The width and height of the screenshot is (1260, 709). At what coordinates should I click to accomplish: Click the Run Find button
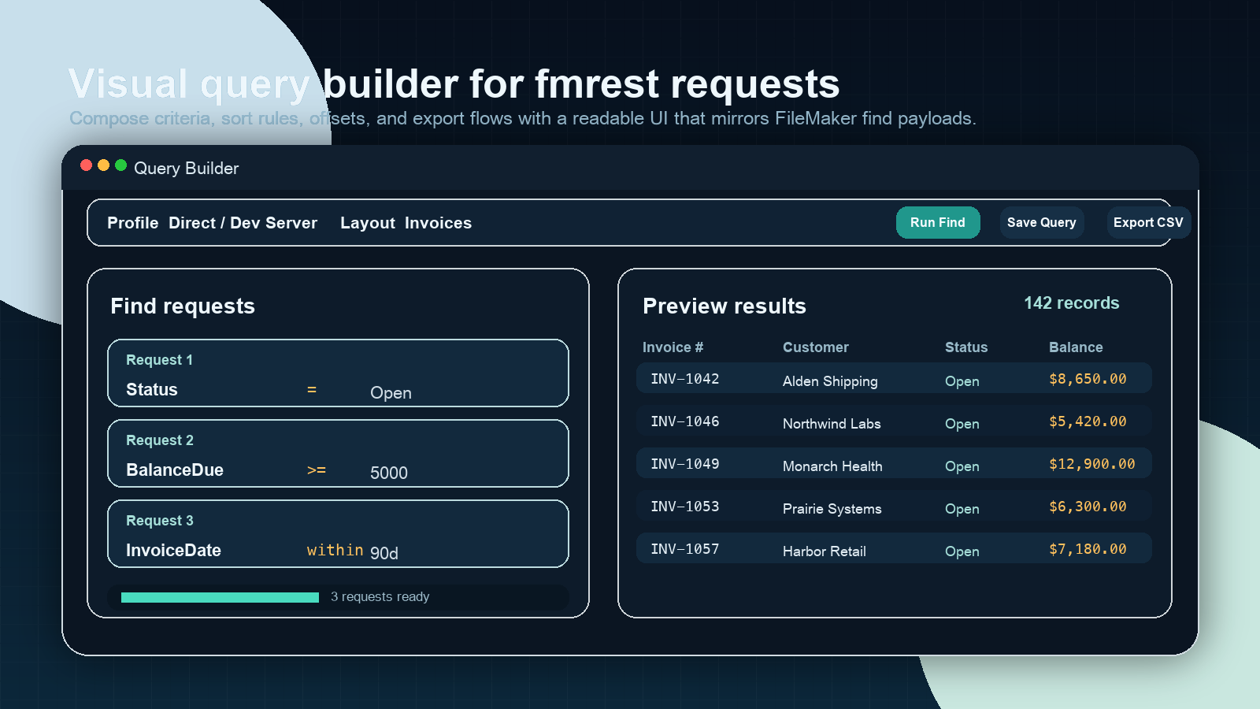pyautogui.click(x=938, y=223)
